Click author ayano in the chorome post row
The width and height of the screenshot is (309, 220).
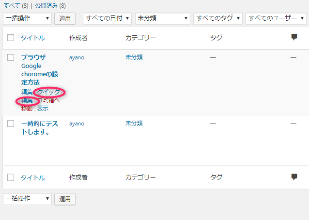point(77,58)
